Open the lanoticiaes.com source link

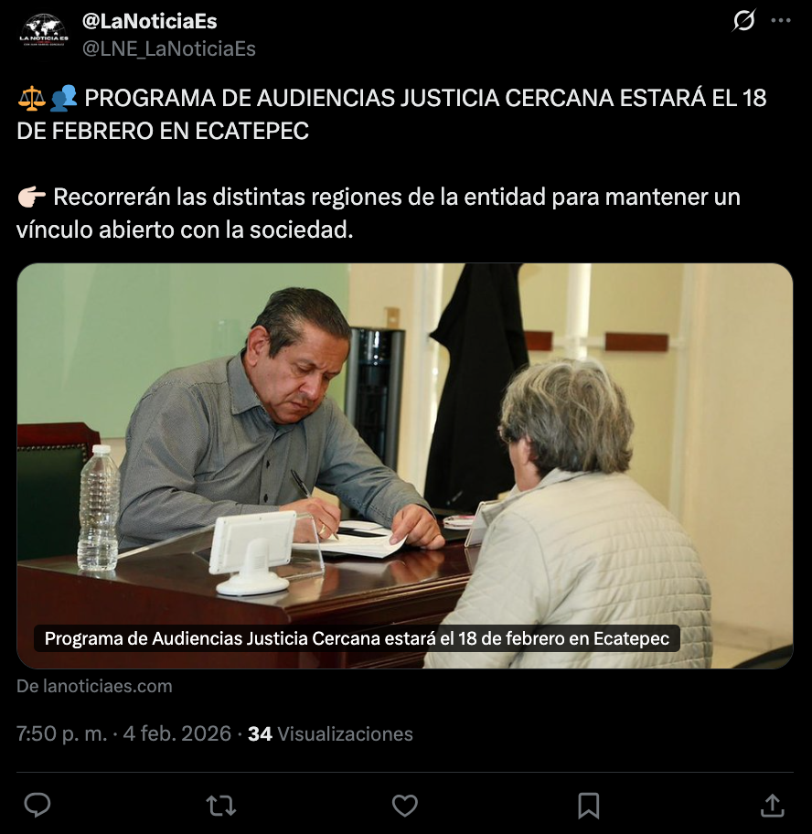(94, 686)
